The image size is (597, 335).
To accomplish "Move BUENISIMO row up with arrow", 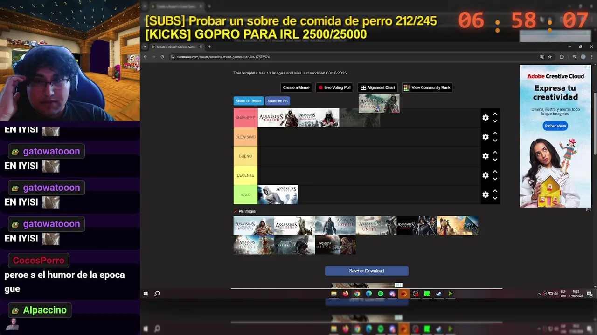I will point(495,134).
